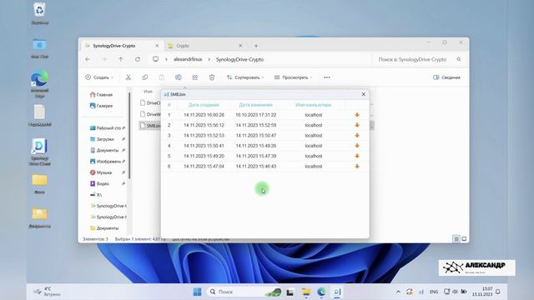The height and width of the screenshot is (300, 534).
Task: Click the search field 'Поиск в SynologyDrive-Crypto'
Action: point(419,59)
